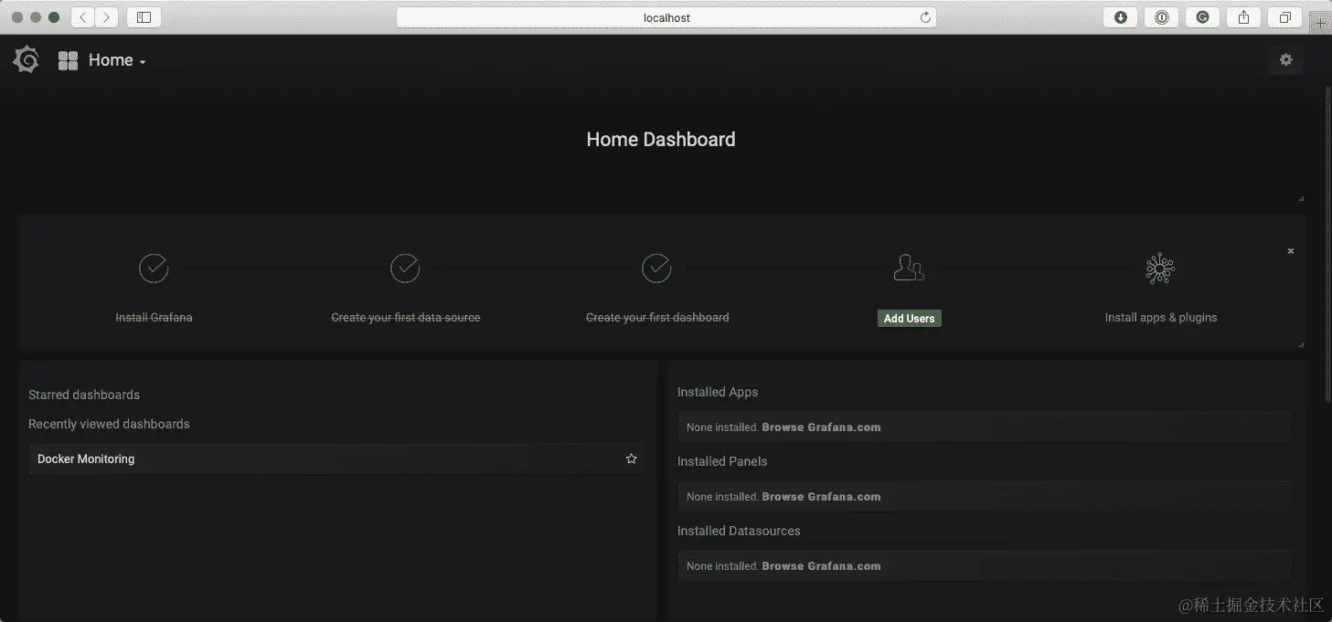Click the Add Users people icon
This screenshot has height=622, width=1332.
coord(909,269)
